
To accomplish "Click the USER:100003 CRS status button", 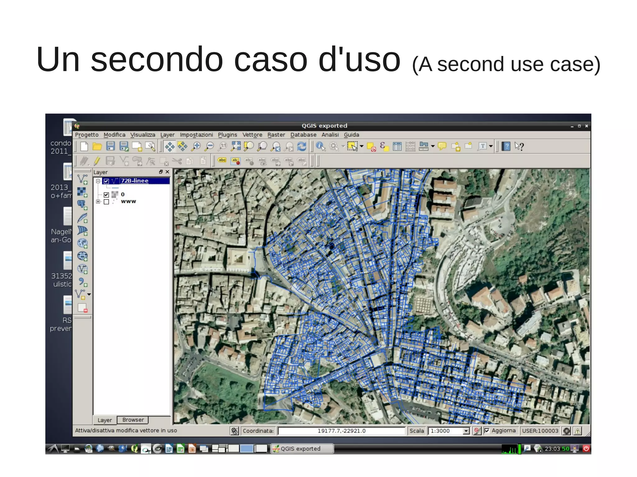I will point(540,431).
